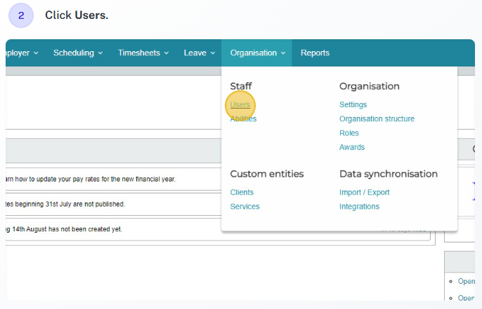The height and width of the screenshot is (309, 482).
Task: Open Organisation Settings link
Action: [x=353, y=104]
